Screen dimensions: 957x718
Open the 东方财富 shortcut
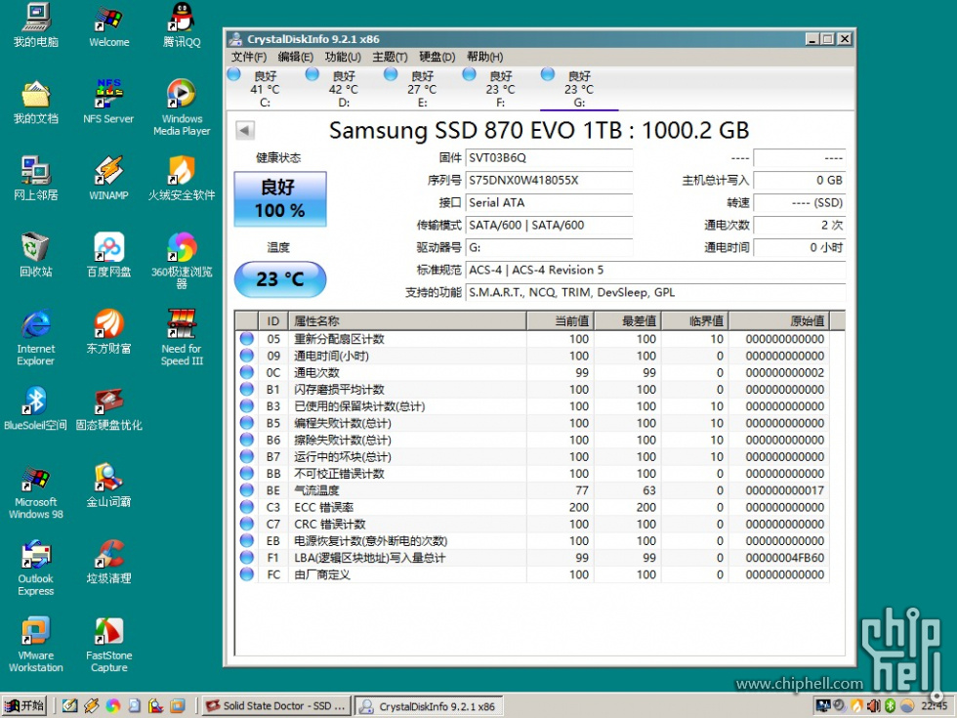(x=108, y=332)
